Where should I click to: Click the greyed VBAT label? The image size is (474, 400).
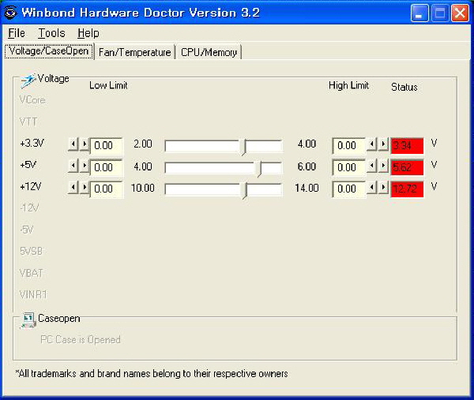pyautogui.click(x=32, y=273)
